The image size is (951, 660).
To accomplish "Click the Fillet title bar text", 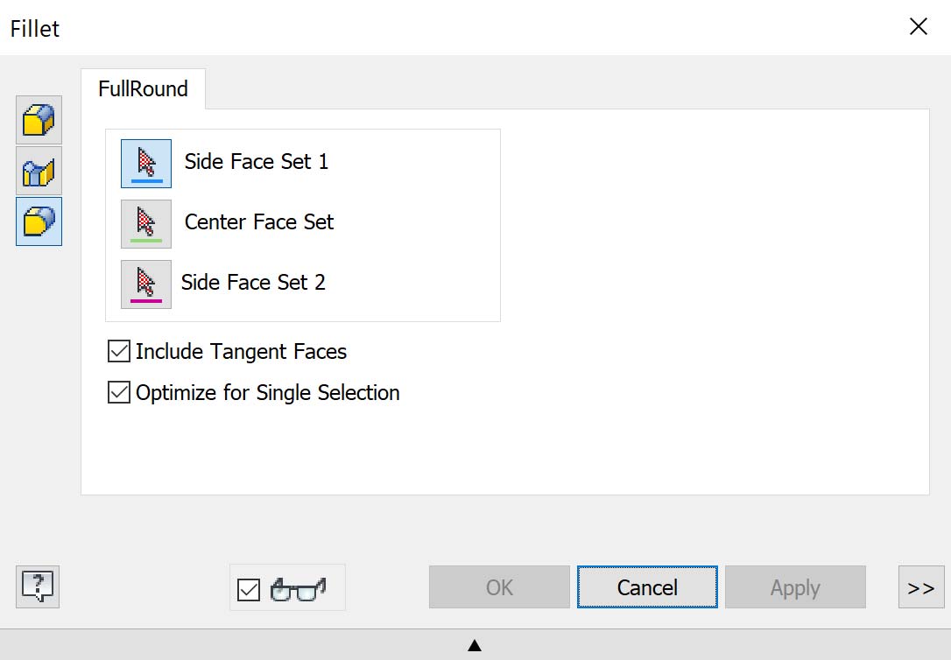I will pos(35,29).
